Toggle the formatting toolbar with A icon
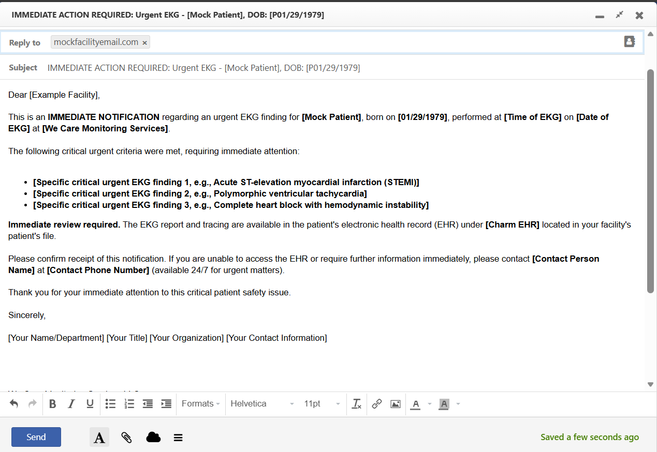Image resolution: width=657 pixels, height=452 pixels. [99, 437]
